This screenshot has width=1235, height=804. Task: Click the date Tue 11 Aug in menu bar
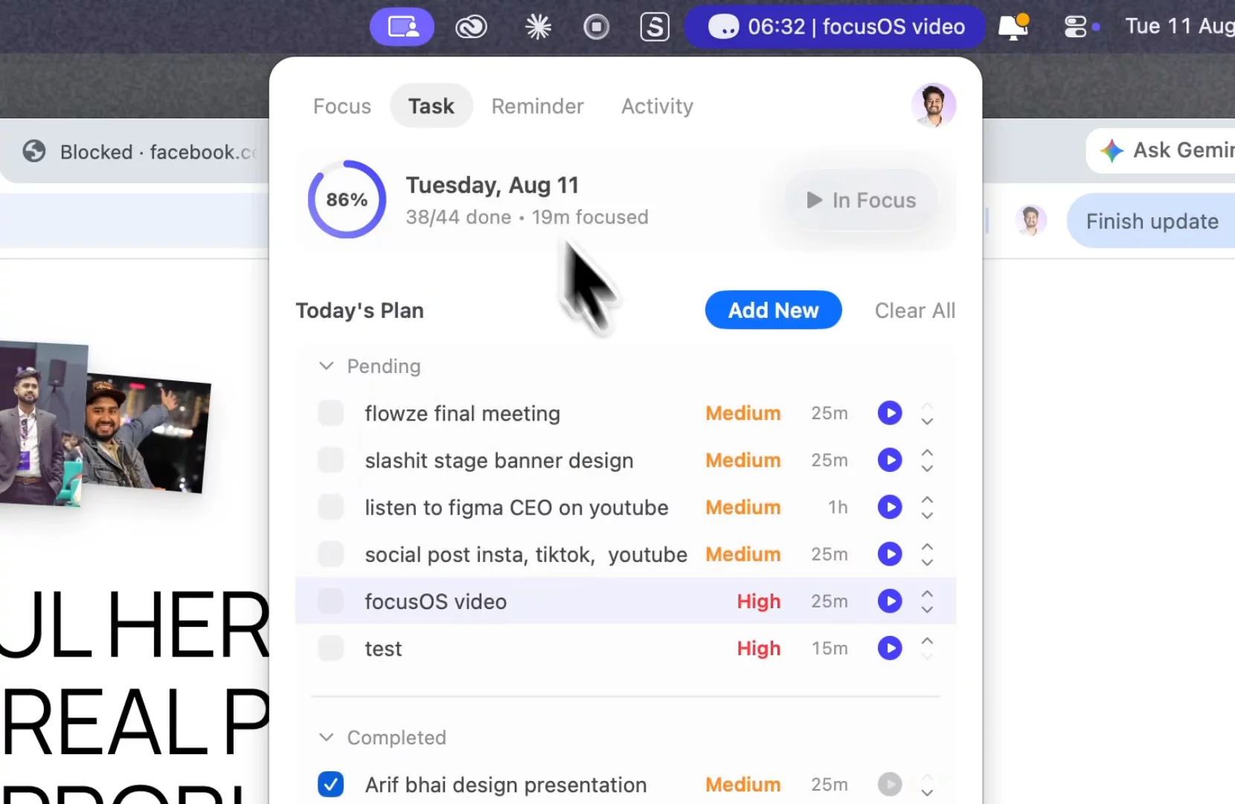(x=1180, y=26)
